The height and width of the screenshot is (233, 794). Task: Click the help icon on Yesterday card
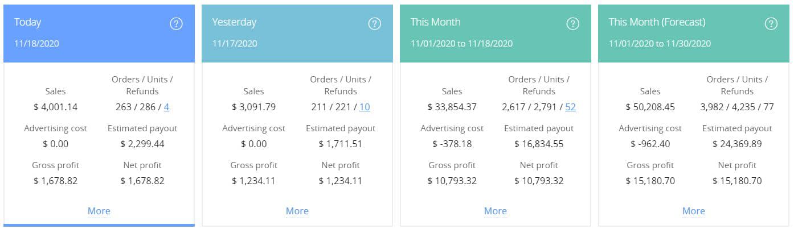[374, 24]
